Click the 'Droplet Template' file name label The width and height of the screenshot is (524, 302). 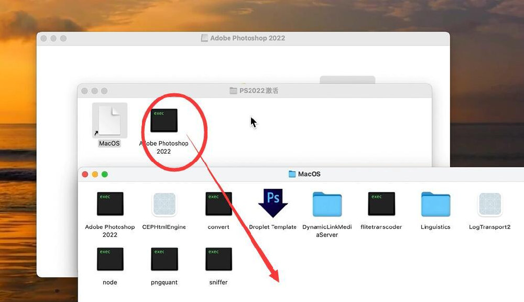click(x=272, y=226)
